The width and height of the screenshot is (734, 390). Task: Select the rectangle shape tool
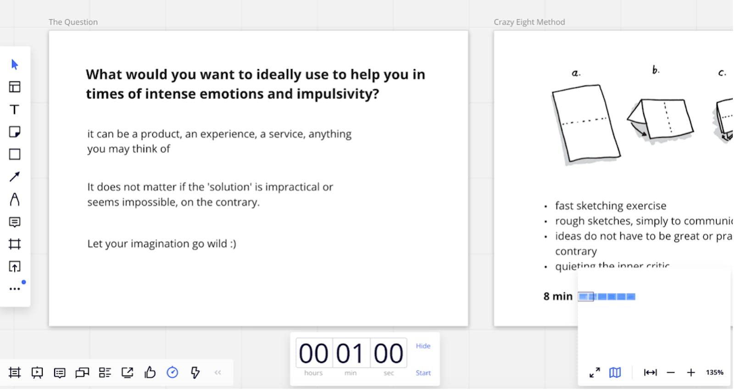click(x=15, y=154)
